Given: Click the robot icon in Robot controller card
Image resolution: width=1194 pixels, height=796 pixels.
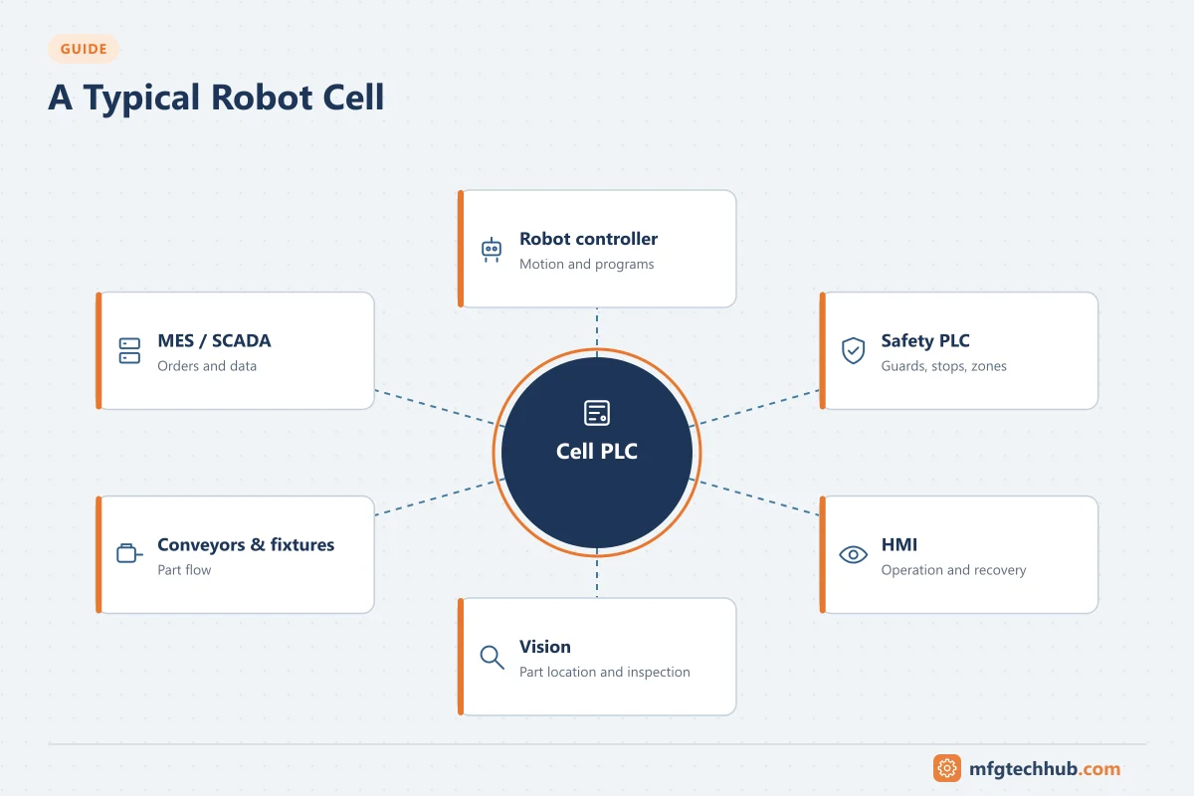Looking at the screenshot, I should 492,250.
